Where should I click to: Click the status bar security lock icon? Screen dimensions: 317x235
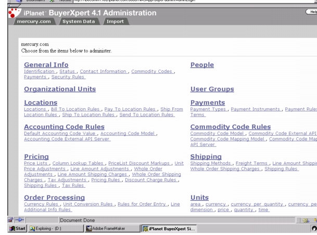point(10,220)
